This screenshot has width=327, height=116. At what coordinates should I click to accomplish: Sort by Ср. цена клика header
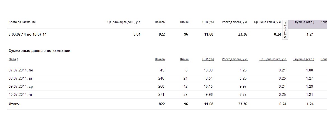(273, 59)
